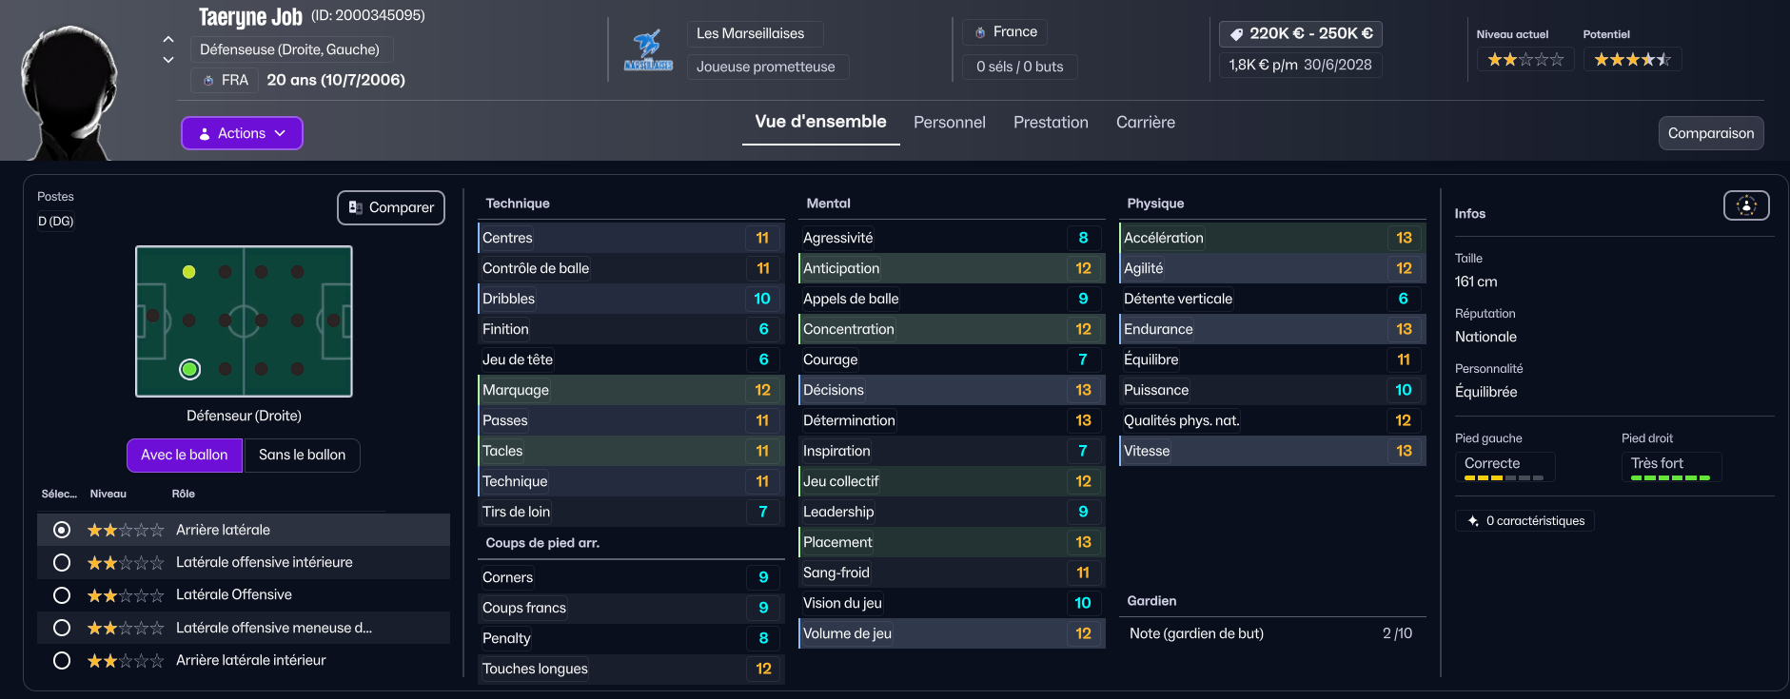
Task: Click the sparkle icon beside 0 caractéristiques
Action: click(x=1473, y=521)
